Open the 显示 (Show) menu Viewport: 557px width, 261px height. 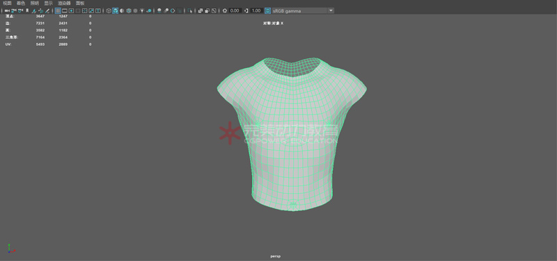pos(48,3)
